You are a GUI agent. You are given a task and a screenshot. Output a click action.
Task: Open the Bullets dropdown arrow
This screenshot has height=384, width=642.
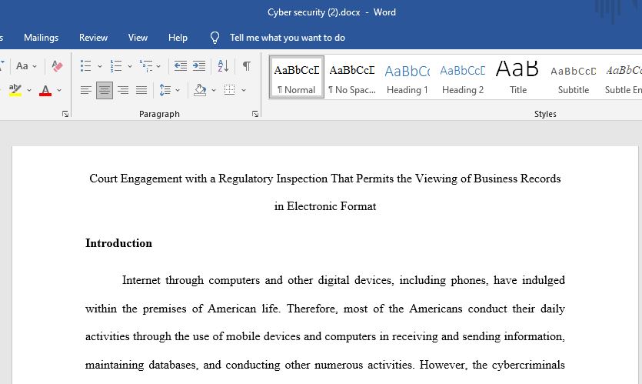coord(99,66)
